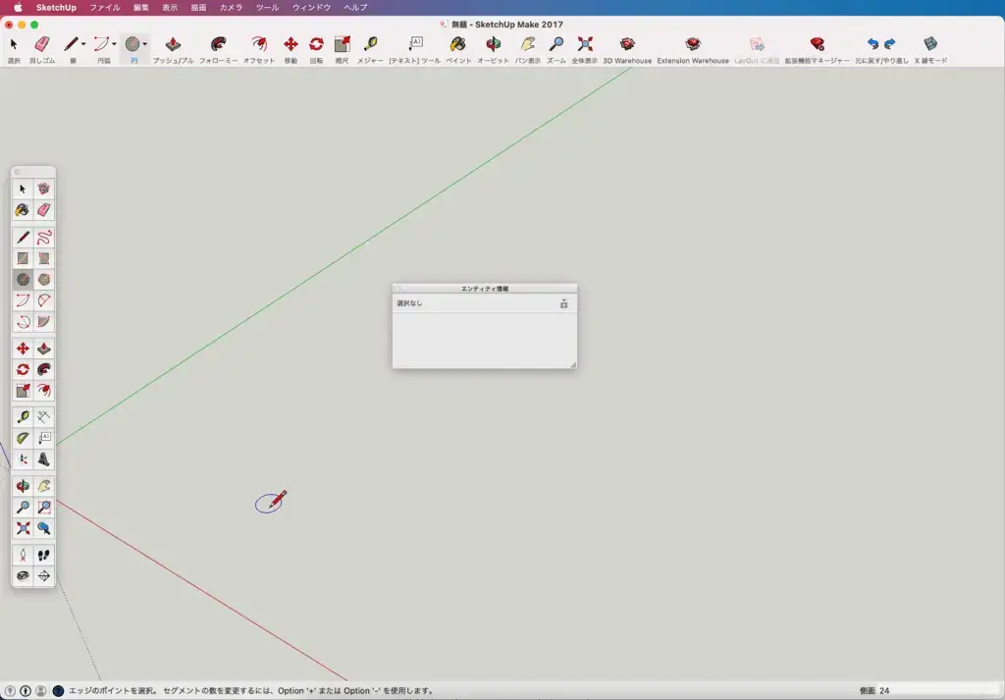1005x700 pixels.
Task: Select the Position Camera tool in the palette
Action: 24,555
